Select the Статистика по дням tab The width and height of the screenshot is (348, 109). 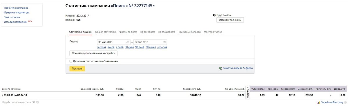coord(80,32)
